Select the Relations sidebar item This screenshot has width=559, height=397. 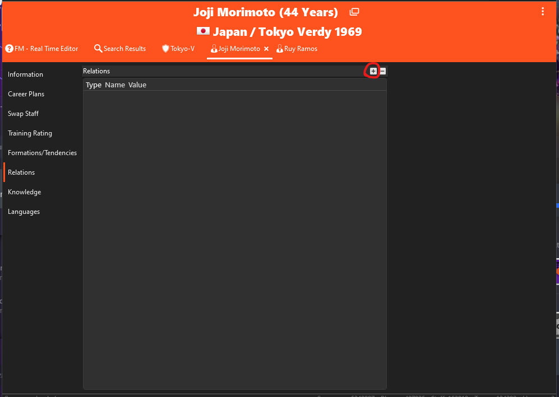point(21,172)
